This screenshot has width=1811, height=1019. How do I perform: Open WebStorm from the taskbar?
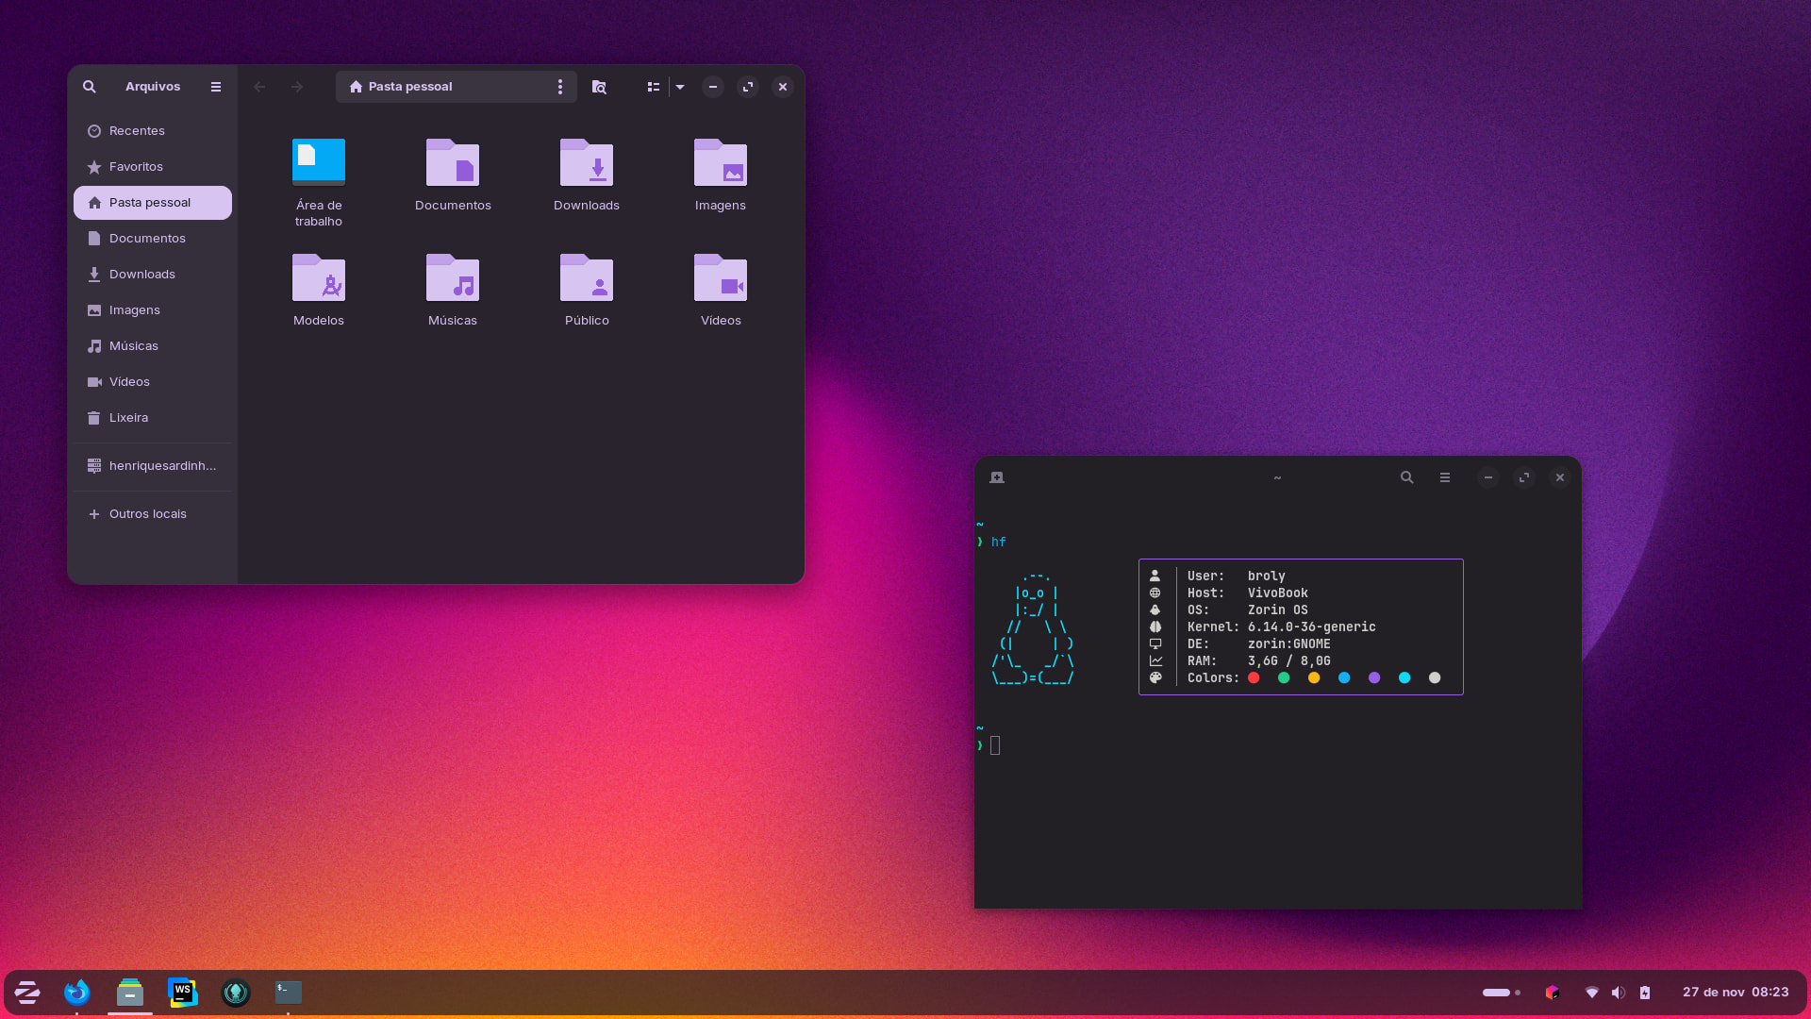pos(182,992)
